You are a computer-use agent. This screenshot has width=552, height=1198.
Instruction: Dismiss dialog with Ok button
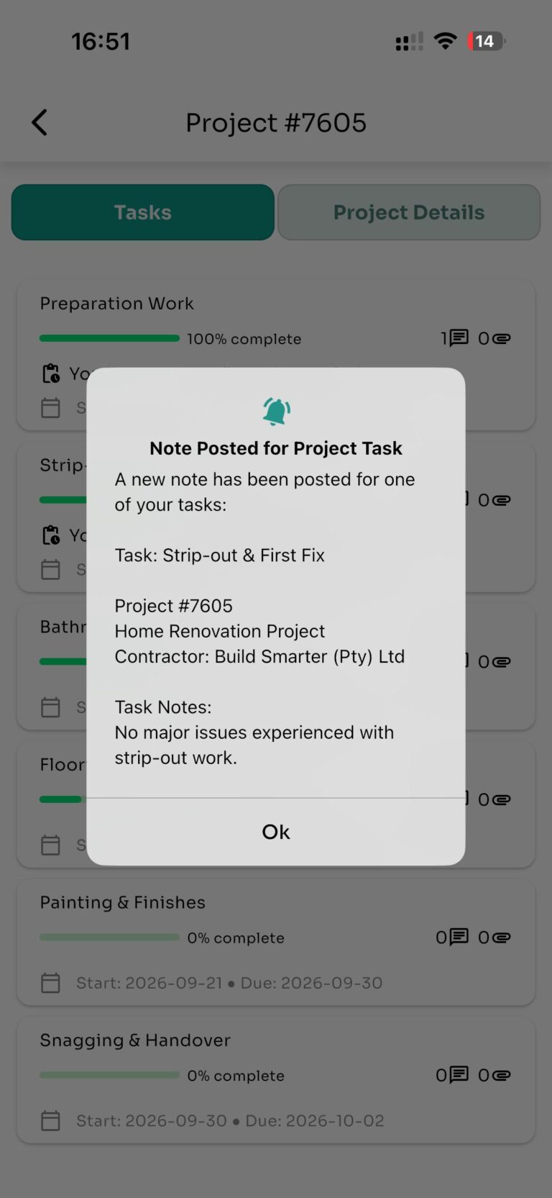pyautogui.click(x=276, y=832)
